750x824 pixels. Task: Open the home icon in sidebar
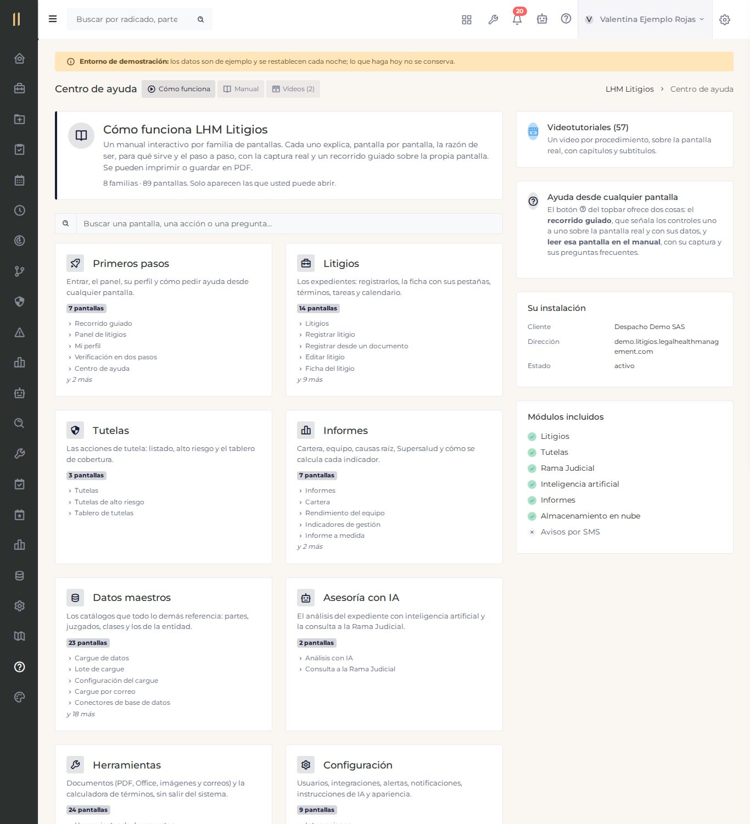(19, 58)
